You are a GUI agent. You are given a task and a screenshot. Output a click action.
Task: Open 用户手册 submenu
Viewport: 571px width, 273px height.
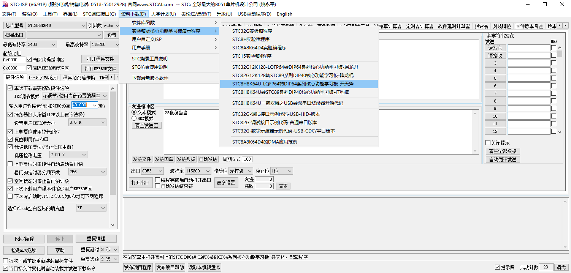point(169,48)
